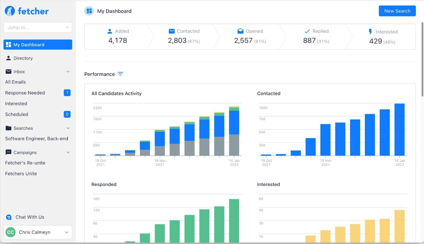This screenshot has width=424, height=244.
Task: Click the Opened envelope icon in stats bar
Action: click(240, 31)
